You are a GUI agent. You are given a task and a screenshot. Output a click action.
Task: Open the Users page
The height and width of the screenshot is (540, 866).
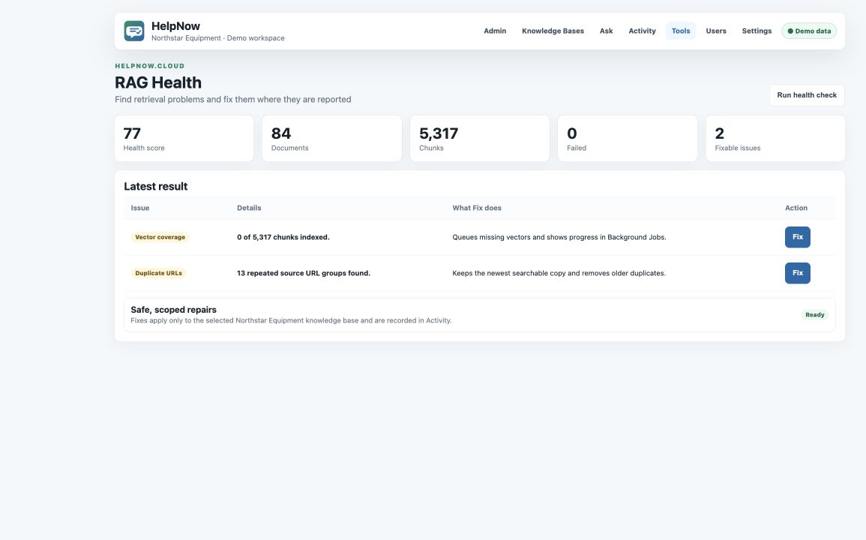[x=716, y=31]
